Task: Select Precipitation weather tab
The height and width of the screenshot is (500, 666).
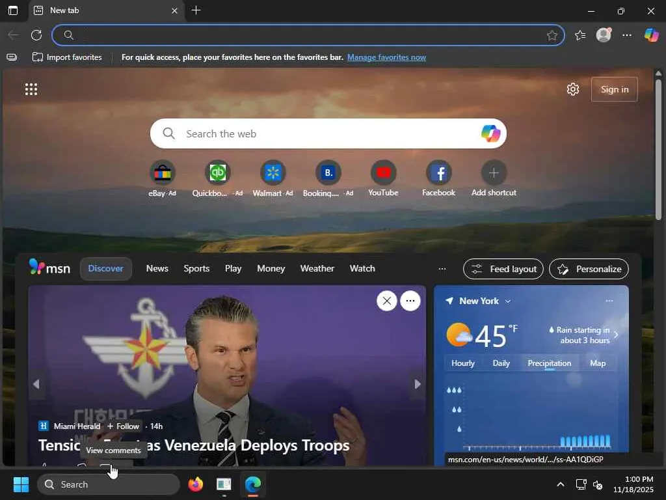Action: pyautogui.click(x=549, y=363)
